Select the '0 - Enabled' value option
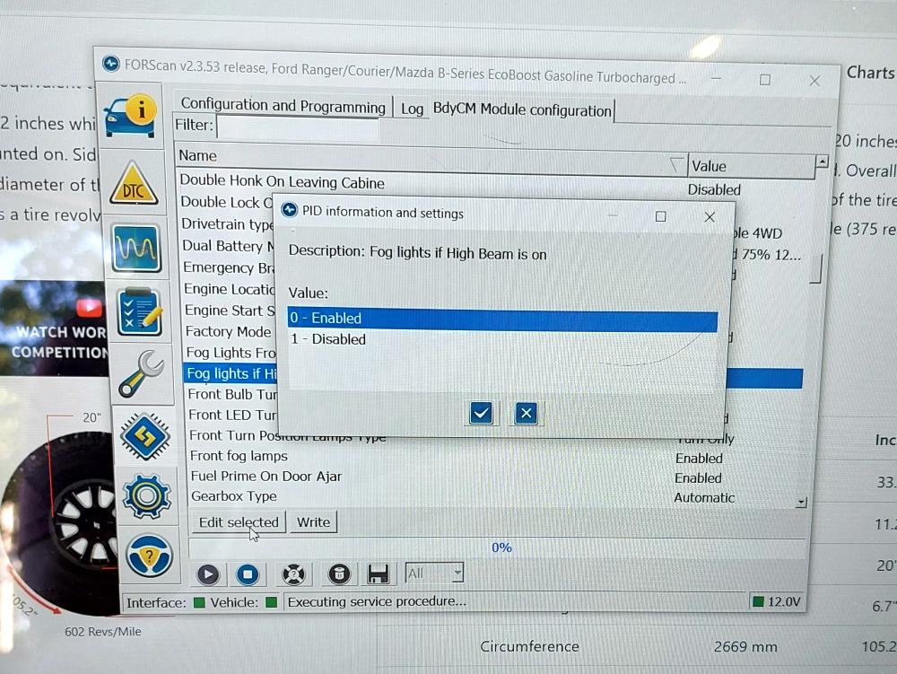Viewport: 897px width, 674px height. [x=502, y=319]
